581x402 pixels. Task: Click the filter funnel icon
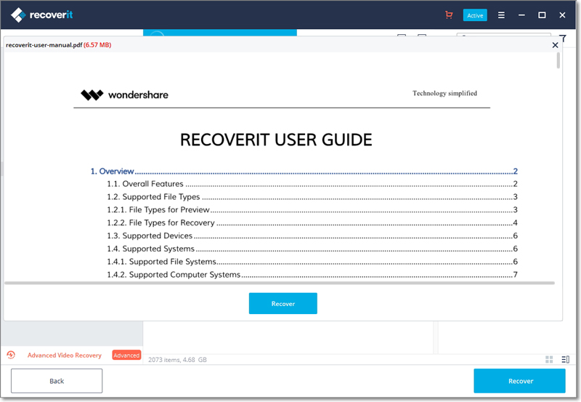coord(563,39)
